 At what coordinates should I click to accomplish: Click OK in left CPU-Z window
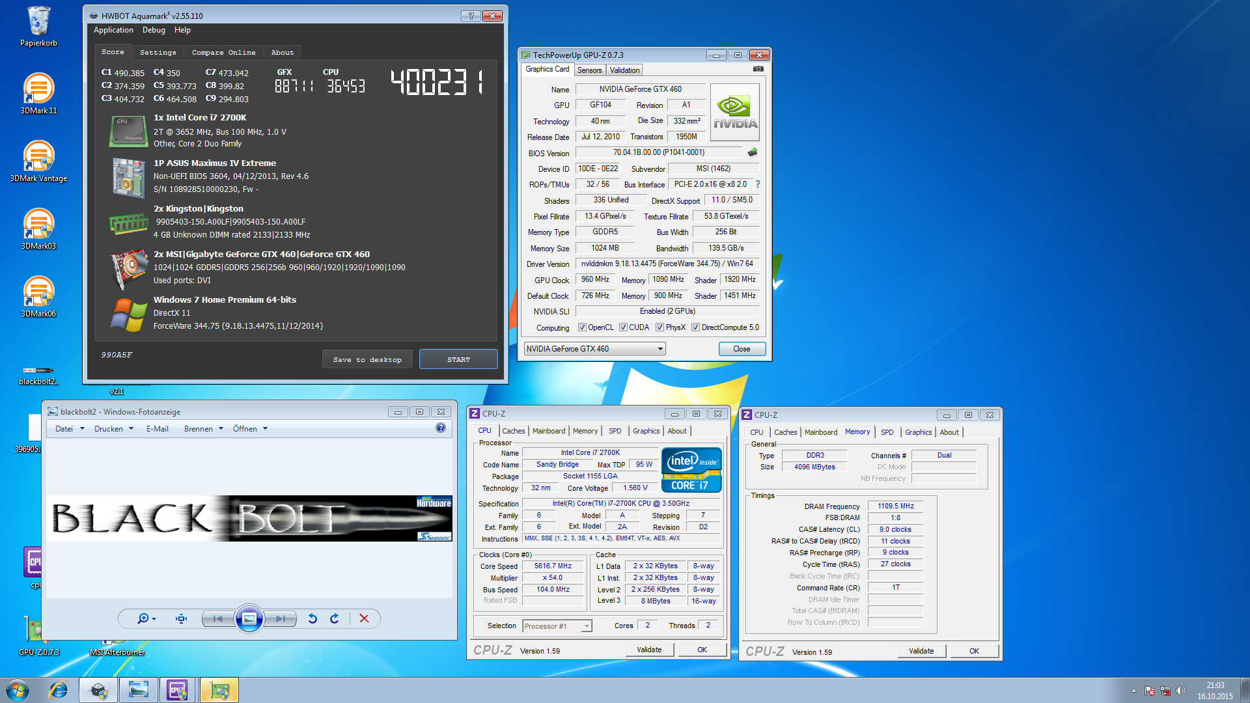pos(702,650)
